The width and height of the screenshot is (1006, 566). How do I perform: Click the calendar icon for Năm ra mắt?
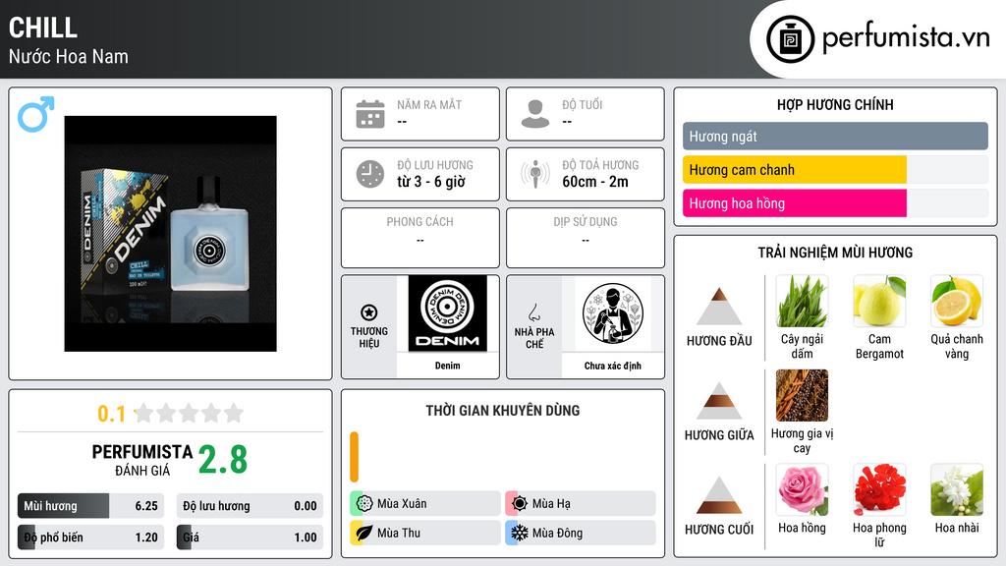370,114
